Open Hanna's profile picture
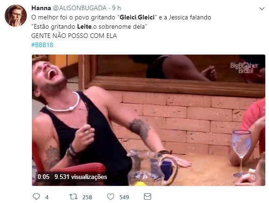This screenshot has width=269, height=203. 16,16
